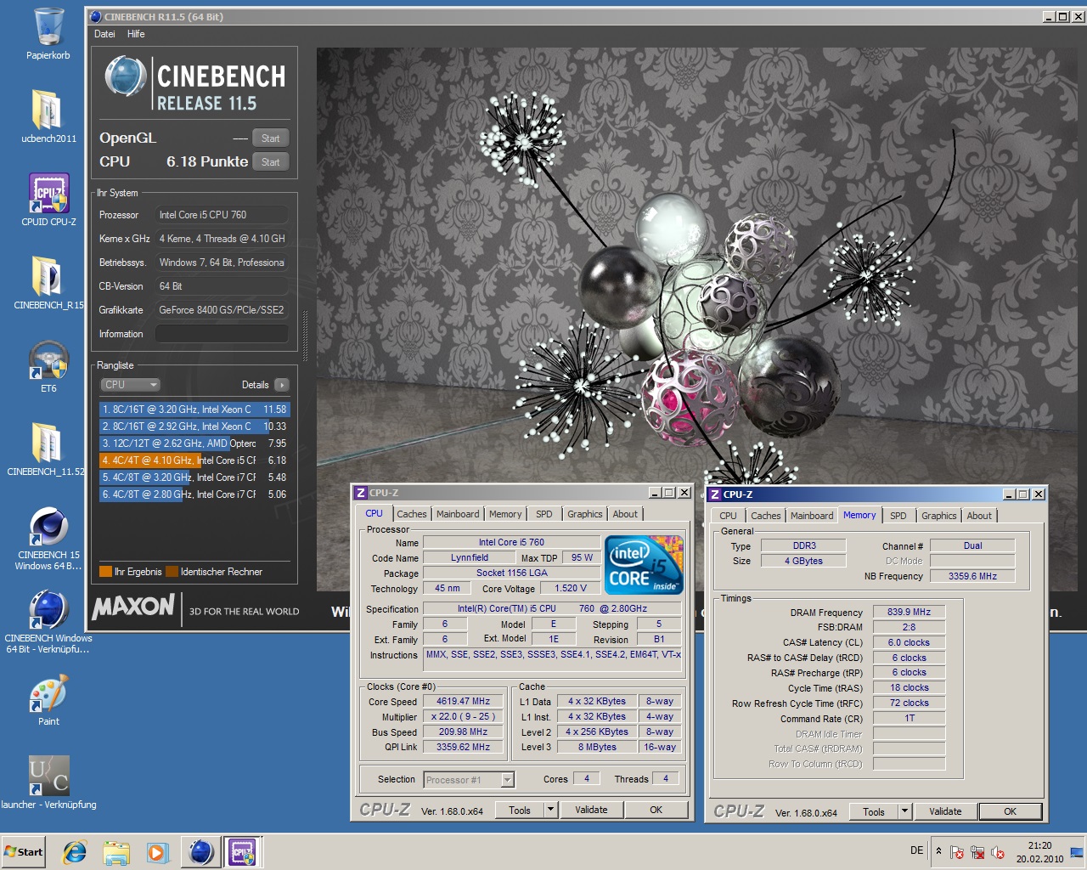Image resolution: width=1087 pixels, height=870 pixels.
Task: Switch to Mainboard tab in right CPU-Z window
Action: pos(812,516)
